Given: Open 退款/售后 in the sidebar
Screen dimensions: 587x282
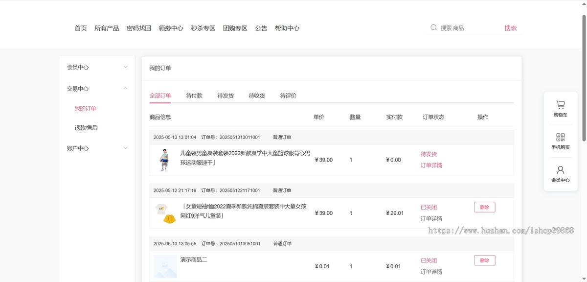Looking at the screenshot, I should click(86, 128).
